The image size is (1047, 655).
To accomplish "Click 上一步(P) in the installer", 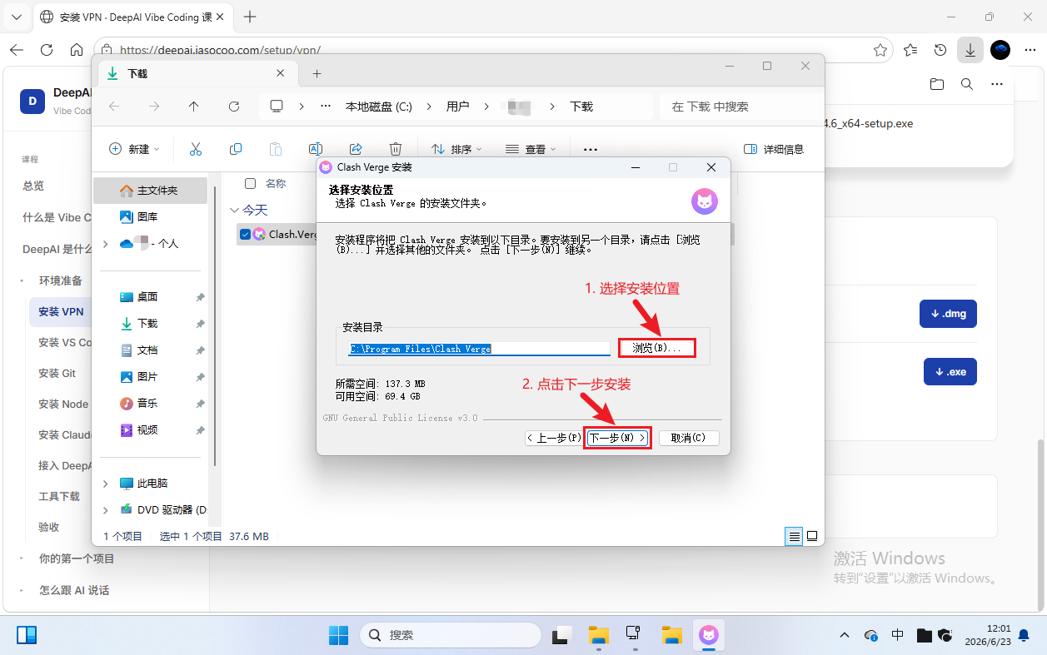I will pyautogui.click(x=555, y=438).
